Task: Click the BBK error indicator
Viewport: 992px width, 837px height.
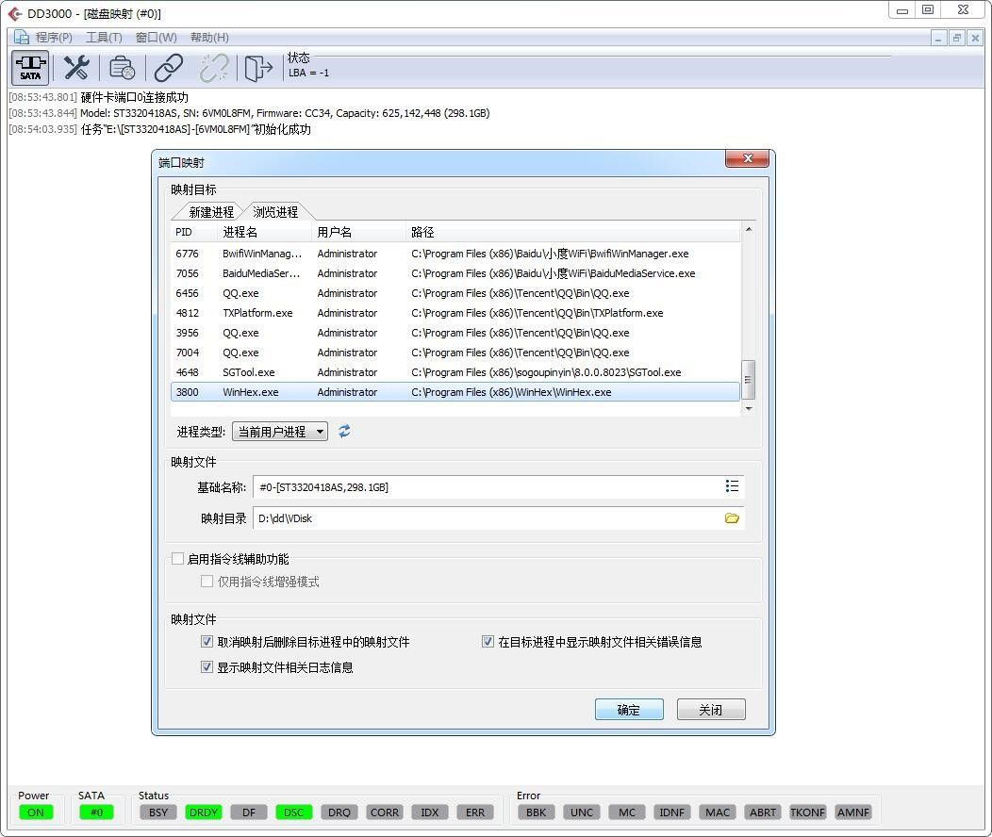Action: coord(536,812)
